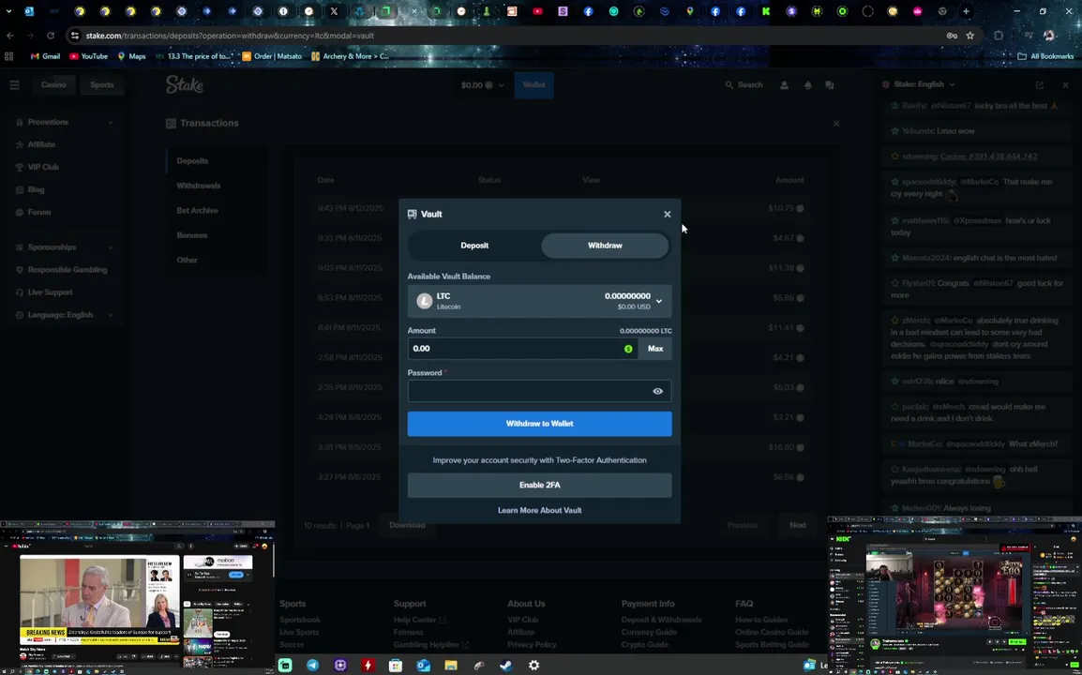Viewport: 1082px width, 675px height.
Task: Open the $0.00 balance dropdown
Action: [x=482, y=85]
